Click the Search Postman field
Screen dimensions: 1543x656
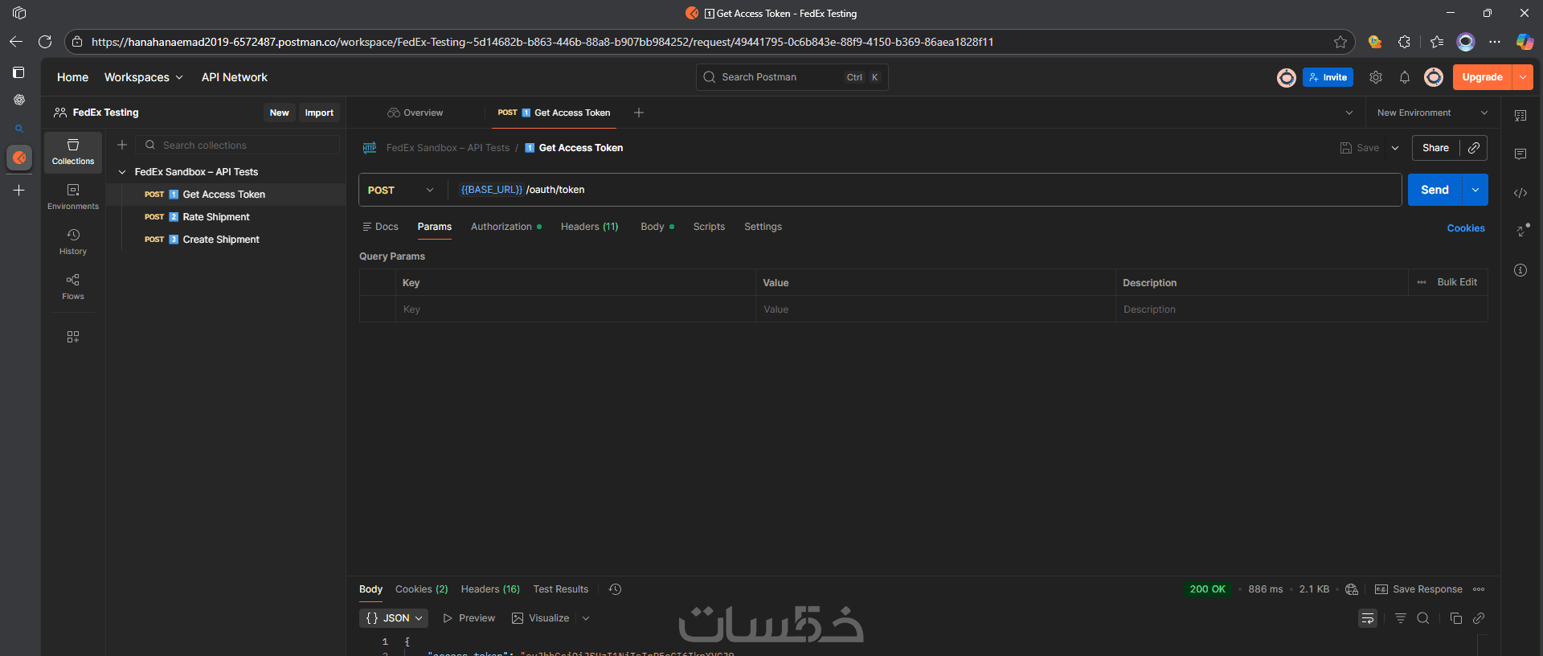pyautogui.click(x=792, y=77)
